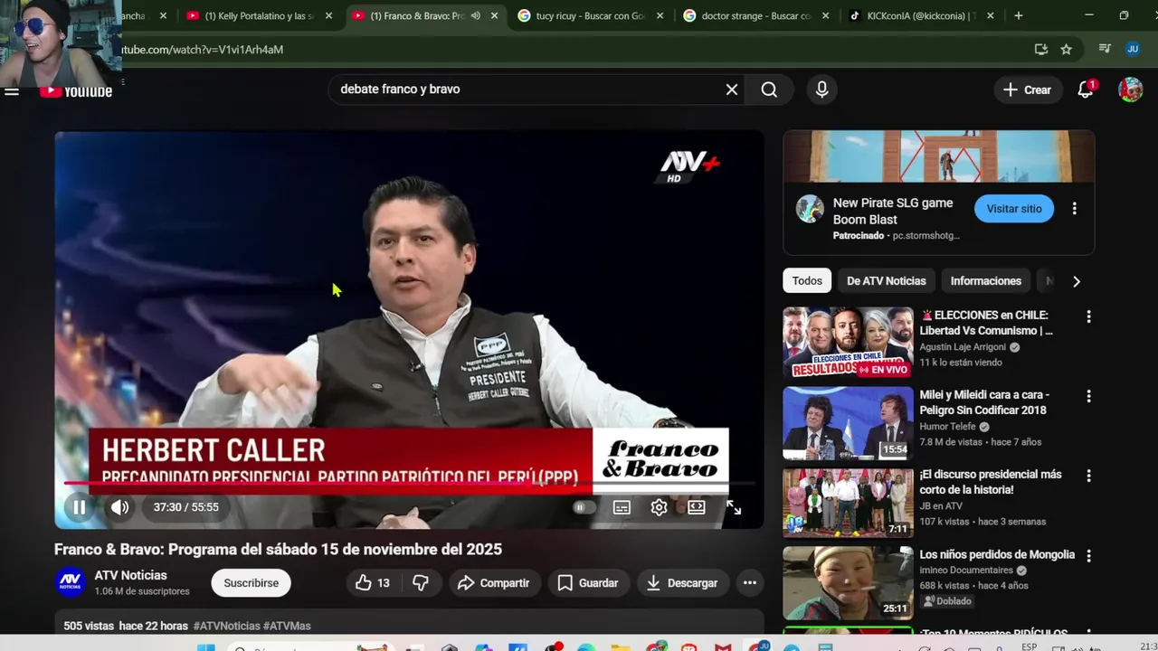
Task: Enter fullscreen video mode
Action: [x=734, y=507]
